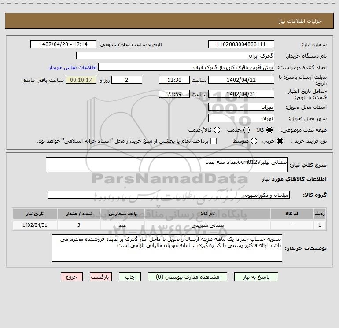
Task: Click the goods group field مبلمان و دکوراسیون
Action: point(169,195)
